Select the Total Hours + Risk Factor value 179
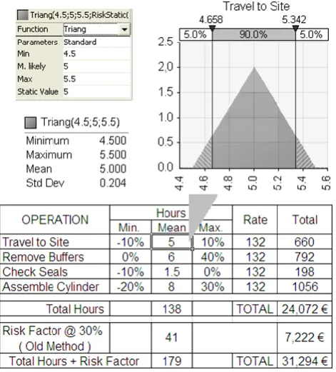This screenshot has width=336, height=372. click(x=172, y=361)
